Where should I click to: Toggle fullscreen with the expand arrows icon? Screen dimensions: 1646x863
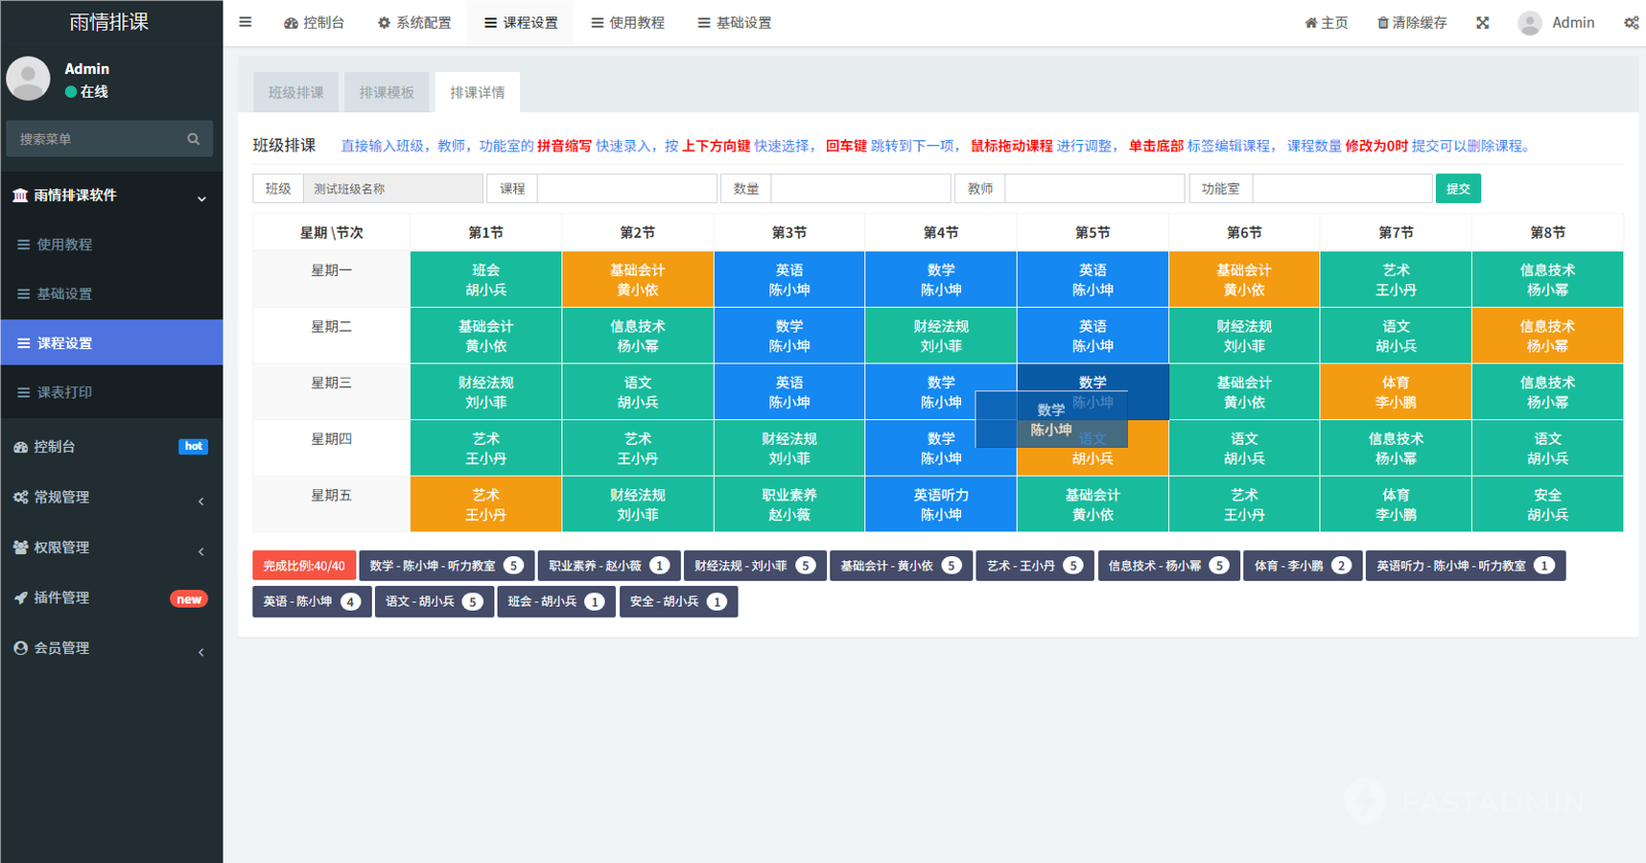[1482, 23]
